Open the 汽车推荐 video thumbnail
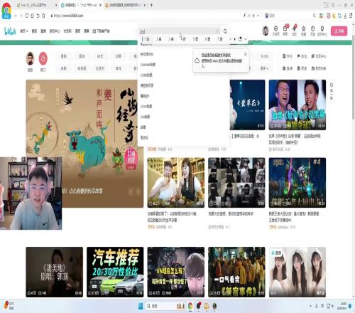Image resolution: width=355 pixels, height=313 pixels. click(x=115, y=272)
